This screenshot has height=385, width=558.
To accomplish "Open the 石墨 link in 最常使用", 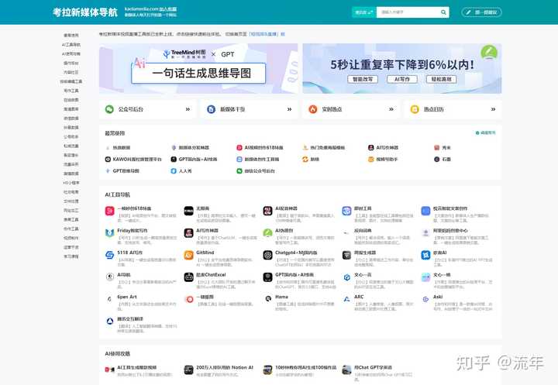I will point(443,160).
